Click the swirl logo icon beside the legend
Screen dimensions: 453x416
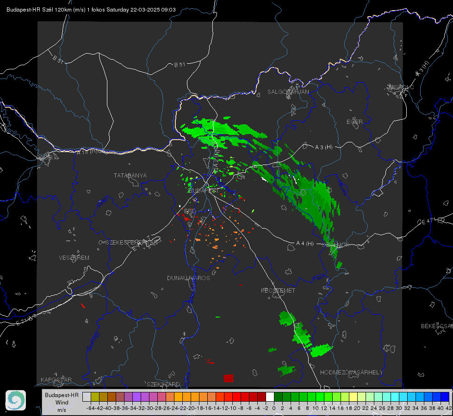(x=16, y=400)
